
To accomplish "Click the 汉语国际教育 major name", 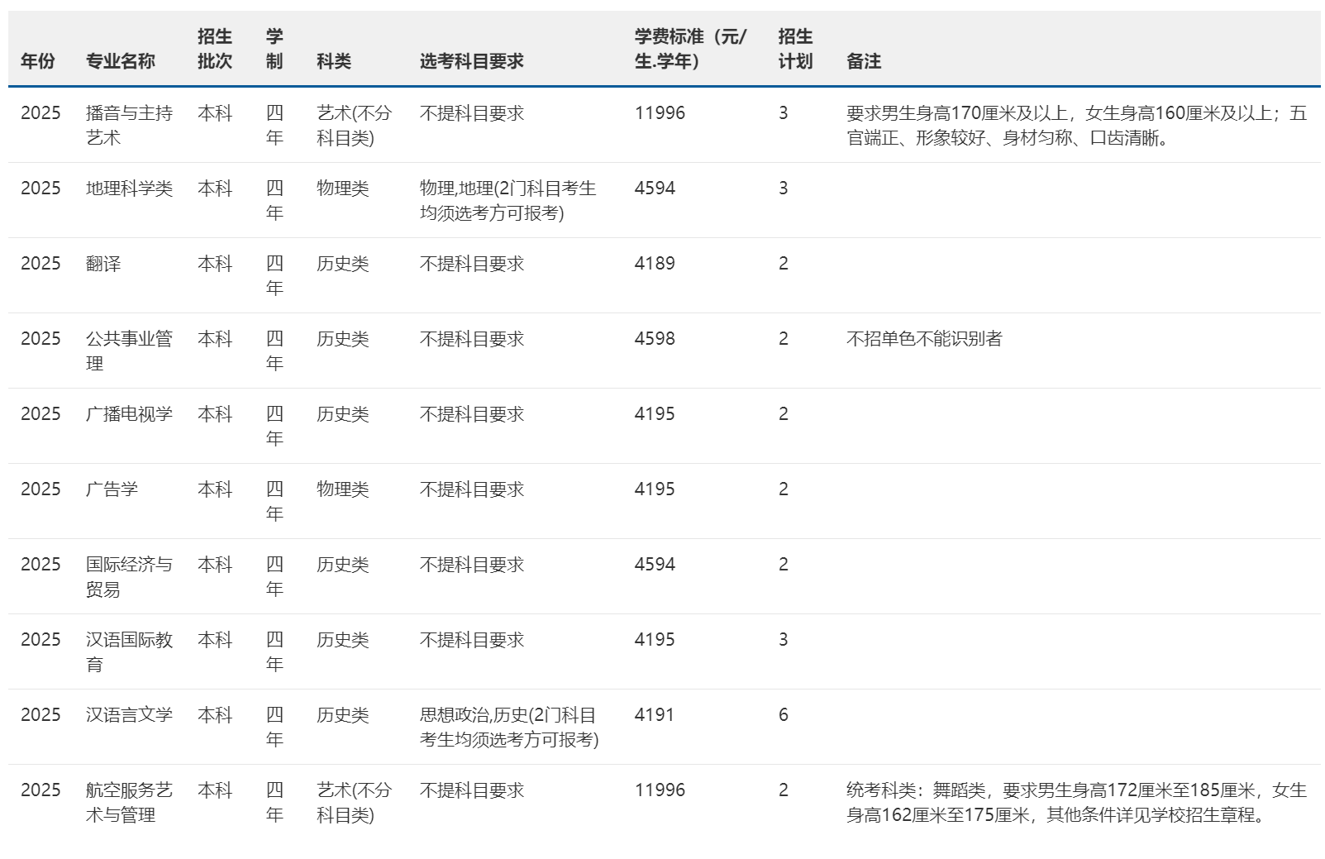I will [x=129, y=651].
